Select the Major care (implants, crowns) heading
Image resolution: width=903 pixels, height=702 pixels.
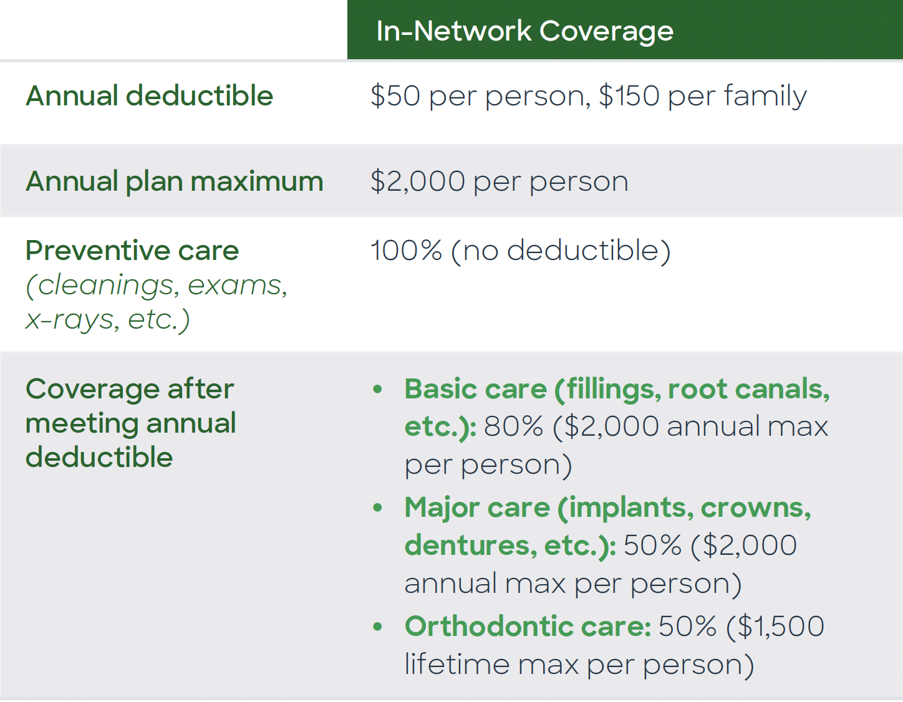click(607, 507)
